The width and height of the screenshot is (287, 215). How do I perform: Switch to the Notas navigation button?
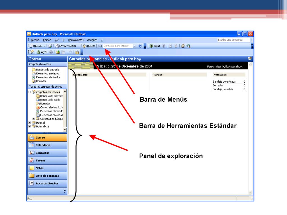pyautogui.click(x=47, y=168)
